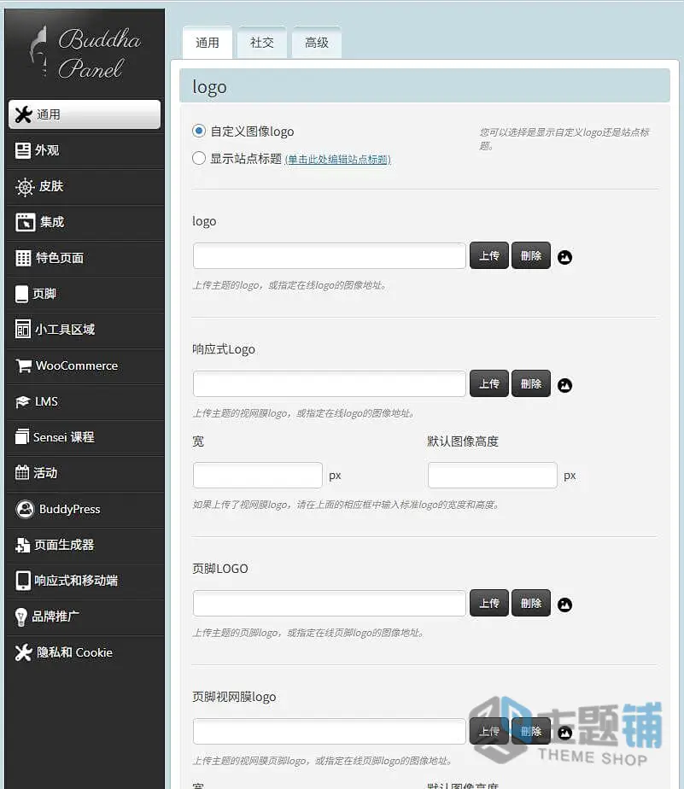Click the 页面生成器 puzzle icon
The height and width of the screenshot is (789, 684).
(x=23, y=545)
